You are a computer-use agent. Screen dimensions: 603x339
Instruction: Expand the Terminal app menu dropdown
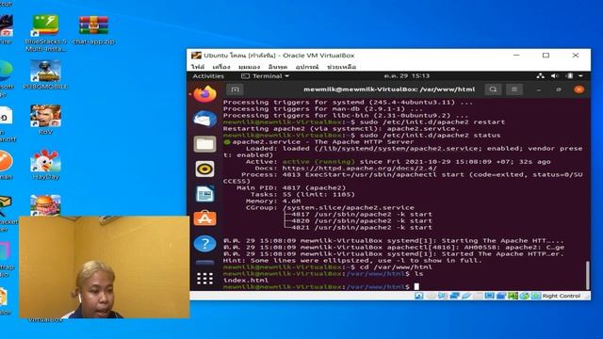pos(266,76)
